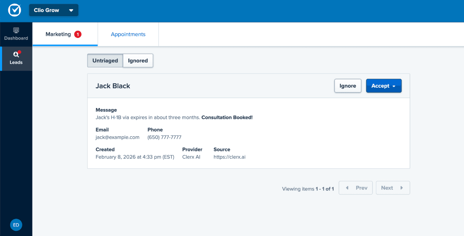
Task: Click the Next pagination button
Action: [x=393, y=188]
